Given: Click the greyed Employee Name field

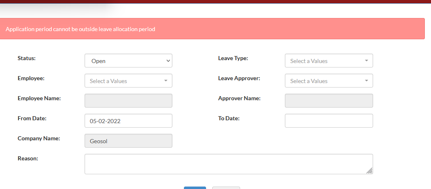Looking at the screenshot, I should 128,101.
